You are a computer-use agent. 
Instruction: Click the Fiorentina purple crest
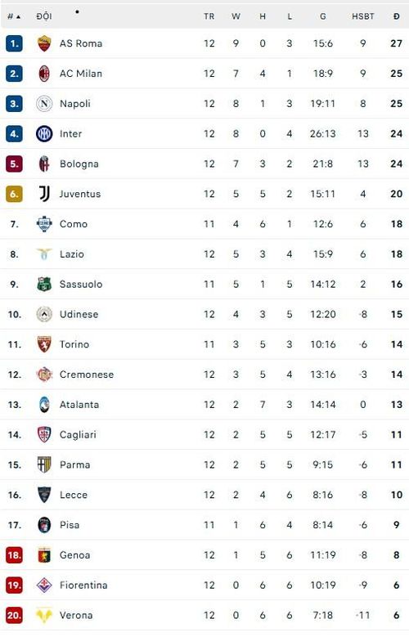point(44,585)
